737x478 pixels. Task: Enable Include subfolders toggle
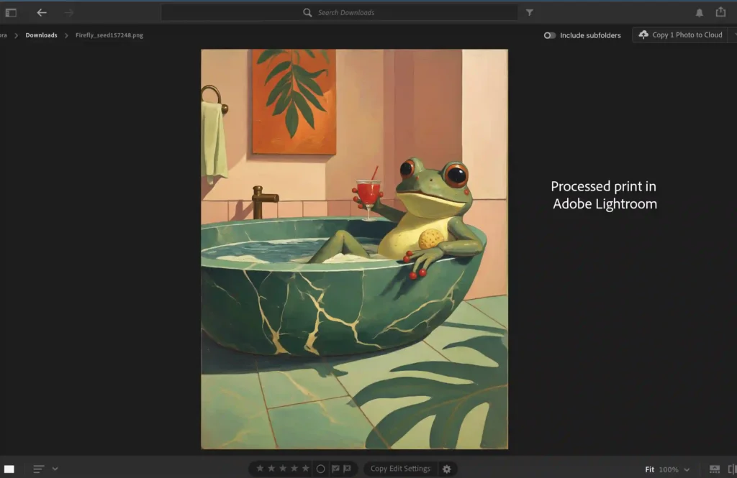pos(550,35)
